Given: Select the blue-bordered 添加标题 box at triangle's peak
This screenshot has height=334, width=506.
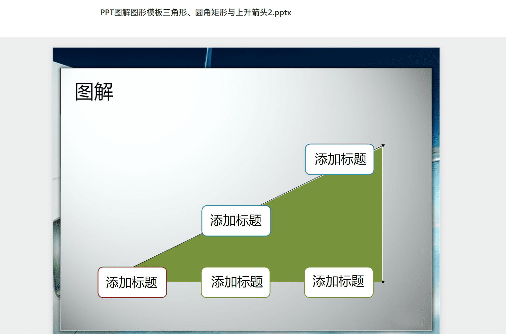Looking at the screenshot, I should click(x=340, y=159).
